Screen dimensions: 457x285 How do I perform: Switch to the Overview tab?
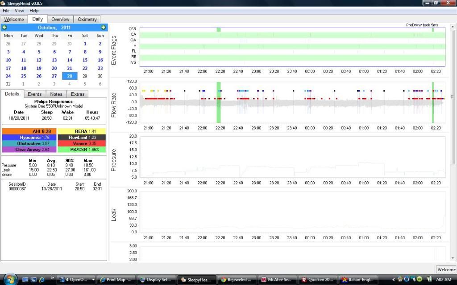(60, 19)
